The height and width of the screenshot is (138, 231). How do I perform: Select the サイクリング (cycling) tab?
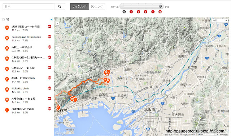pyautogui.click(x=79, y=7)
